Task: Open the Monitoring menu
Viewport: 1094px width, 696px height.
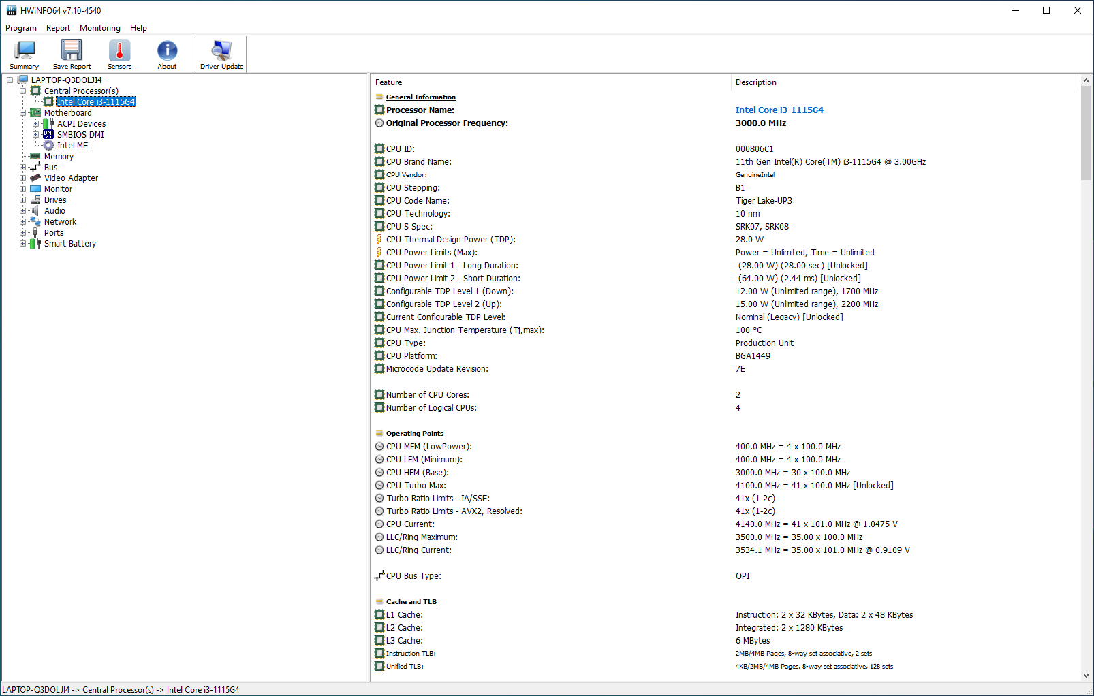Action: pyautogui.click(x=100, y=28)
